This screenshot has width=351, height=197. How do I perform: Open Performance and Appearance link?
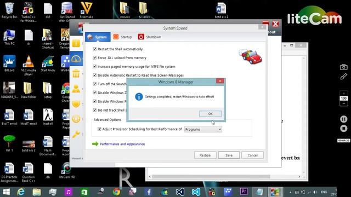(122, 144)
